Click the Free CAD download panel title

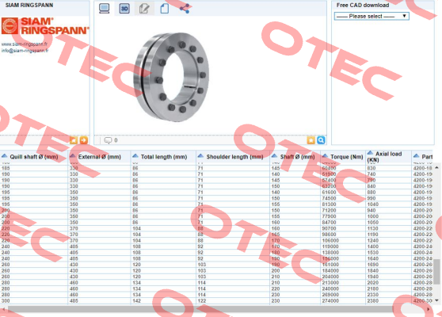pos(363,5)
